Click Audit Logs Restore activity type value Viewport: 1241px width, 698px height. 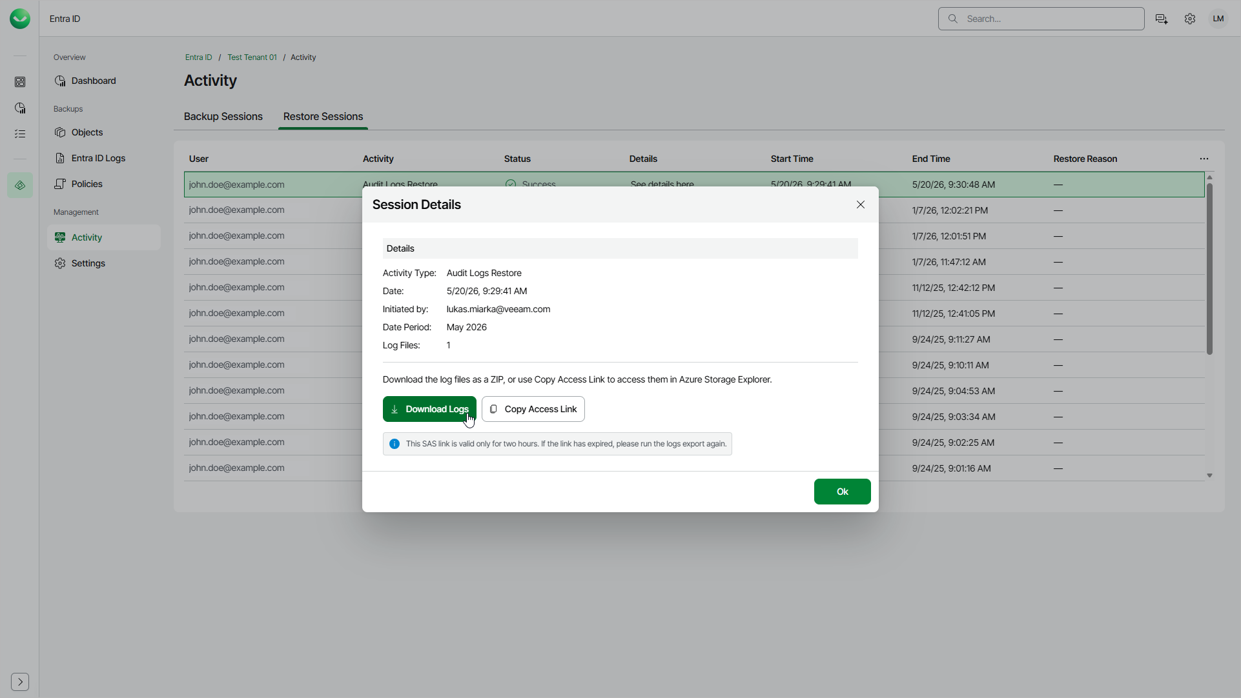pos(484,273)
